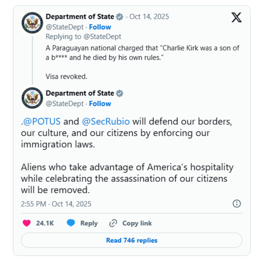Click the Read 746 replies button
262x264 pixels.
click(132, 240)
